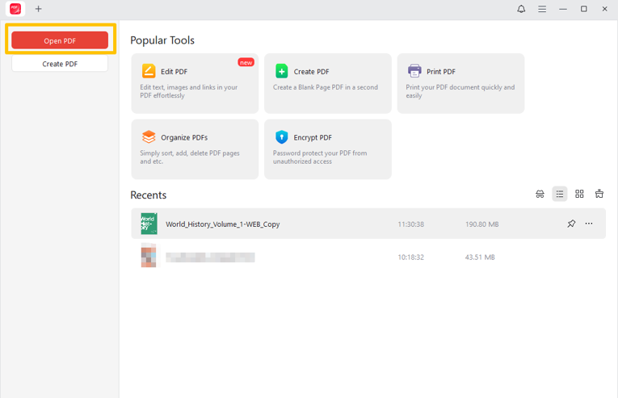Screen dimensions: 618x398
Task: Click the notification bell icon
Action: [521, 9]
